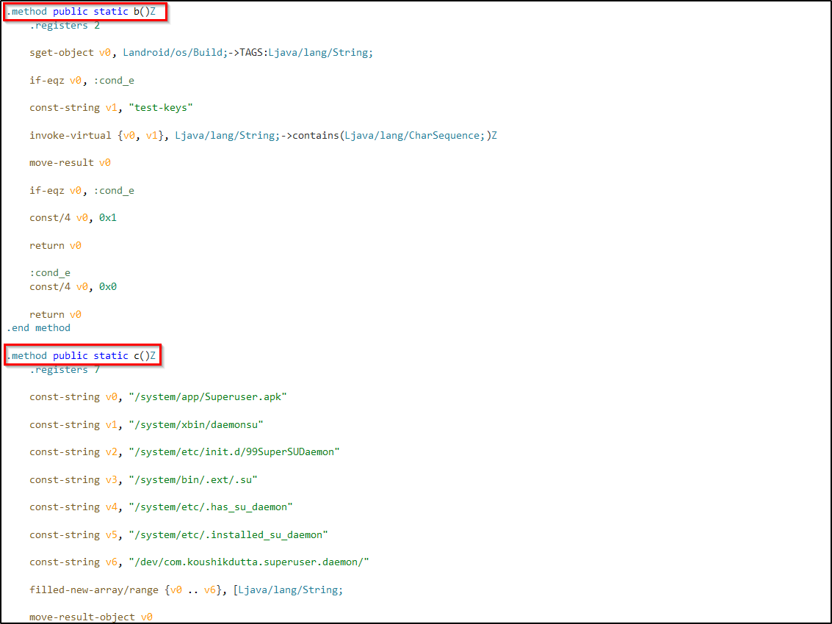Place cursor on ".has_su_daemon" path string
832x624 pixels.
[x=210, y=507]
